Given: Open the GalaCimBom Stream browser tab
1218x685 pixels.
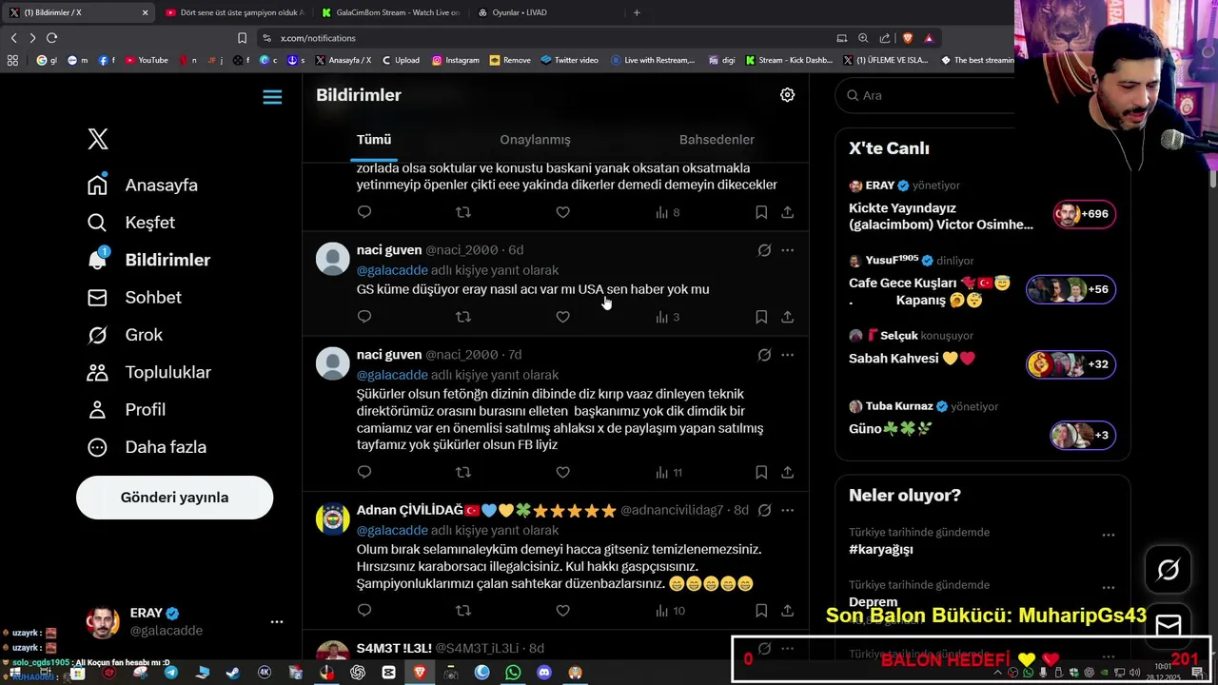Looking at the screenshot, I should point(390,12).
